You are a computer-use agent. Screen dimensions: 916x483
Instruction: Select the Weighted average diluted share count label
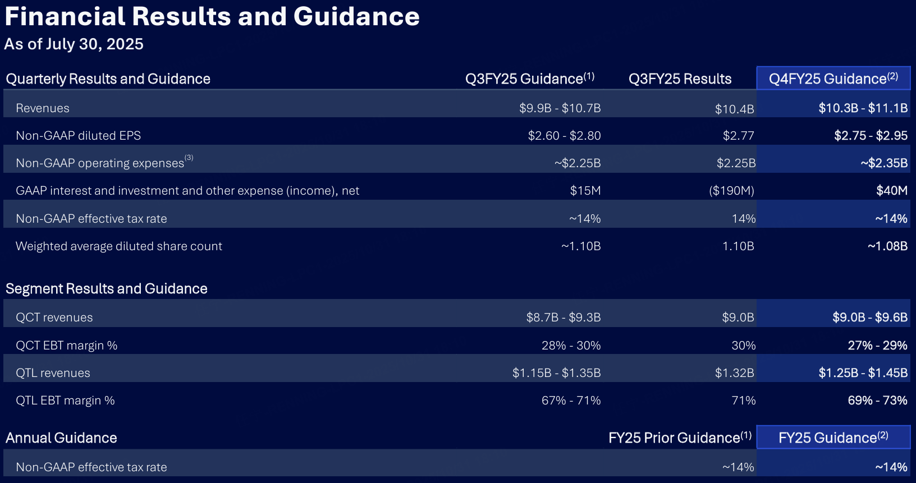point(119,246)
